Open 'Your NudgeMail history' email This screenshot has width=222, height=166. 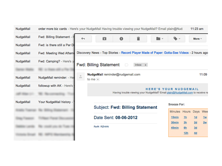(44, 102)
